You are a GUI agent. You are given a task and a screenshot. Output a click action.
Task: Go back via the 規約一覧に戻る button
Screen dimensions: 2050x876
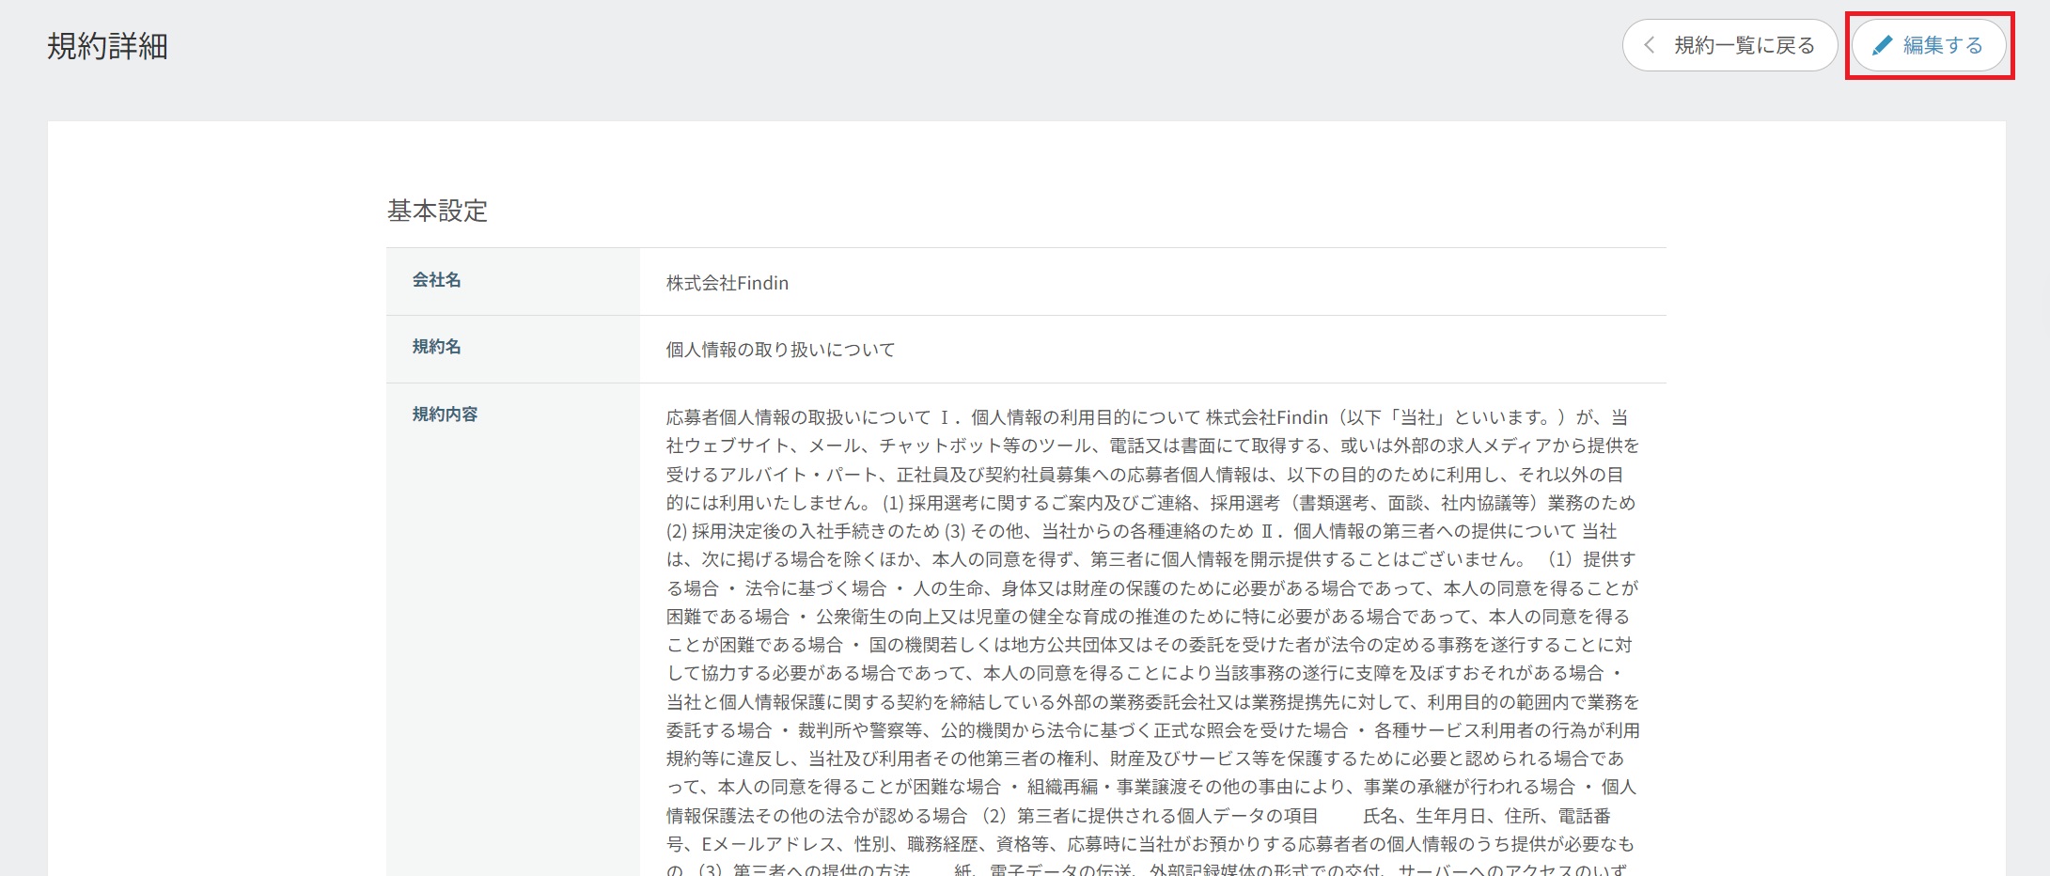pyautogui.click(x=1730, y=45)
